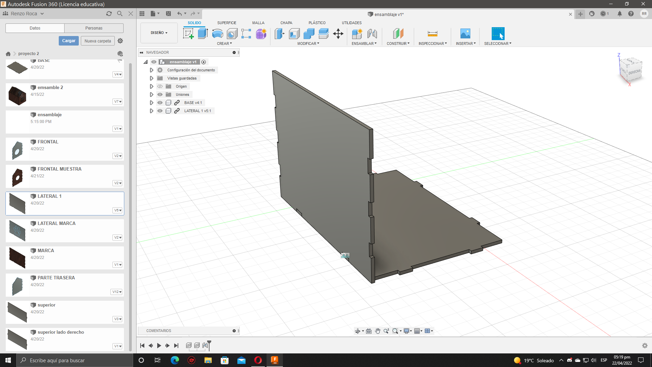Click the Cargar button

click(x=69, y=41)
